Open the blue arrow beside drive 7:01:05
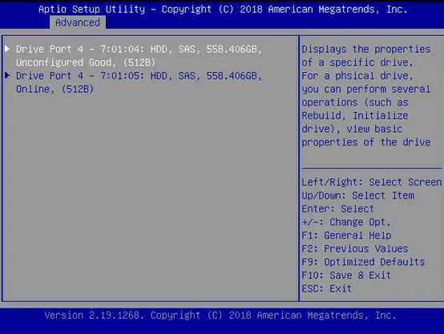Screen dimensions: 444x334 (x=7, y=75)
